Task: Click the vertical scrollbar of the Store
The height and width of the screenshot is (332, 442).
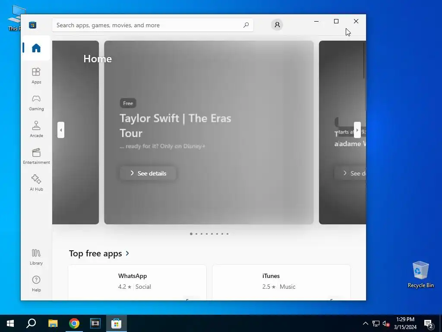Action: point(364,61)
